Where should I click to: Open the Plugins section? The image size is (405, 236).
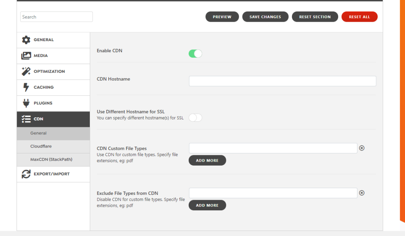(x=53, y=103)
